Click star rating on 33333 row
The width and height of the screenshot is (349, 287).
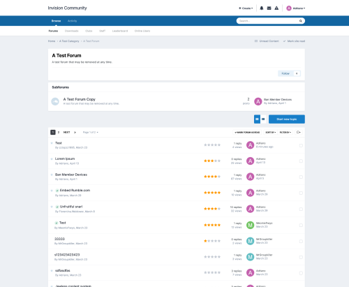212,241
